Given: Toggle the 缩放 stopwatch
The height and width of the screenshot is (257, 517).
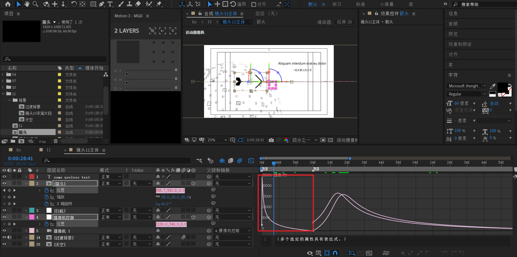Looking at the screenshot, I should (46, 197).
